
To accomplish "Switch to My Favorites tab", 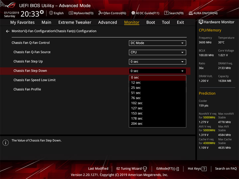I will click(23, 23).
